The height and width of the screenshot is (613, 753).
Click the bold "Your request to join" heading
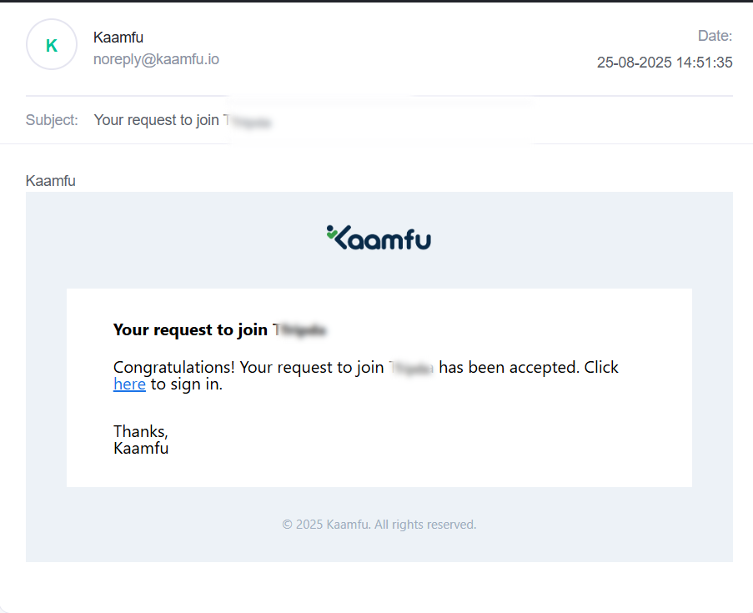[x=190, y=330]
